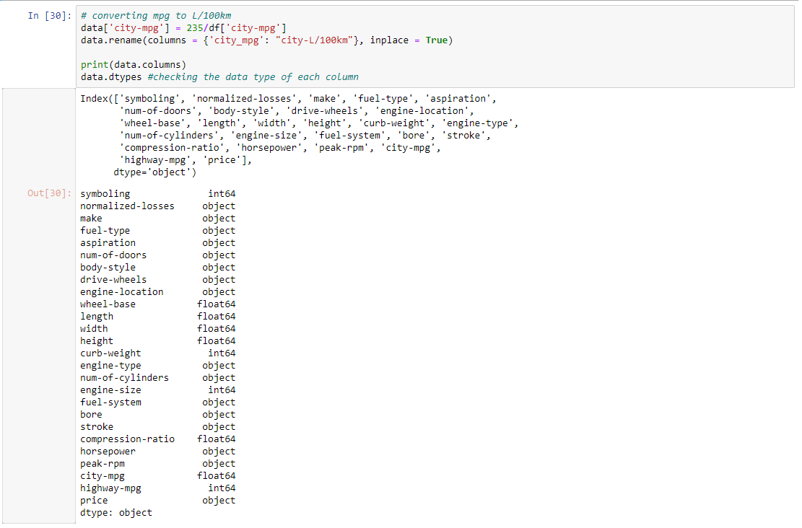This screenshot has height=528, width=802.
Task: Click the horsepower dtype row
Action: click(x=157, y=452)
